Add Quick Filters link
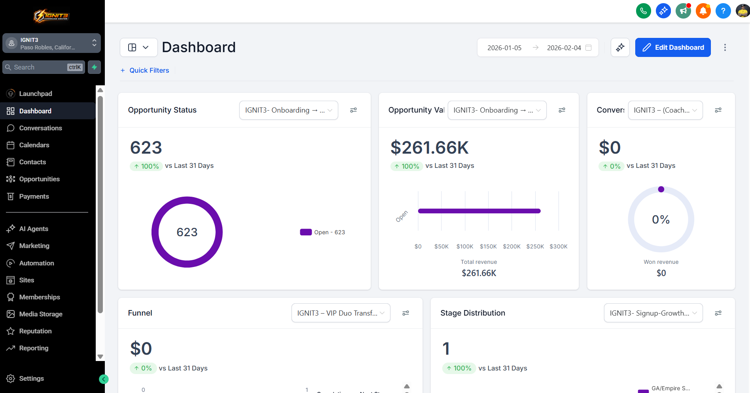Viewport: 750px width, 393px height. (x=145, y=70)
